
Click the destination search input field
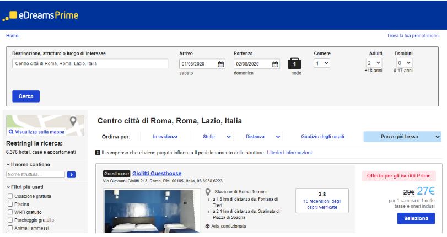[90, 64]
